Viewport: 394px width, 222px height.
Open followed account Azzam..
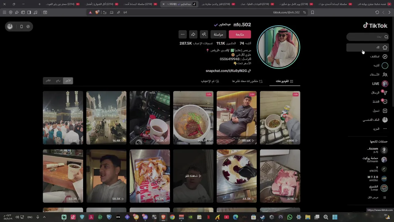(x=377, y=150)
